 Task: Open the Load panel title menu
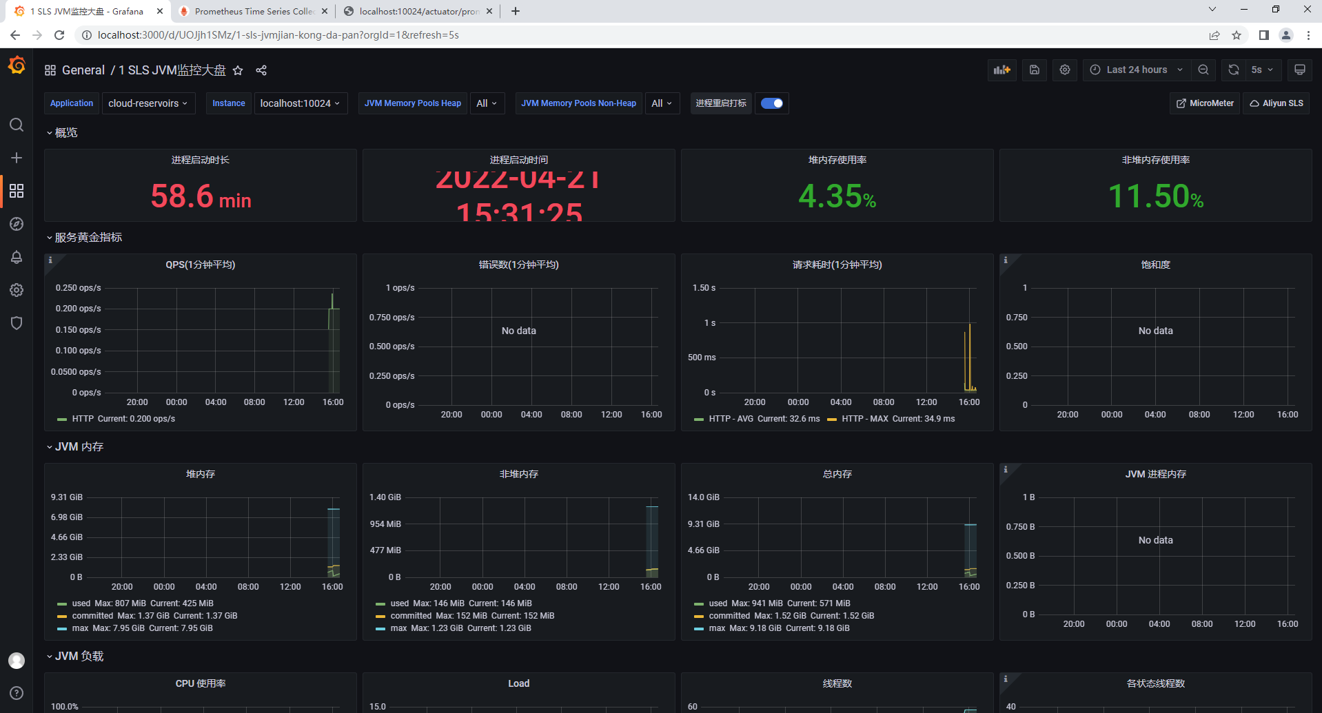tap(519, 683)
